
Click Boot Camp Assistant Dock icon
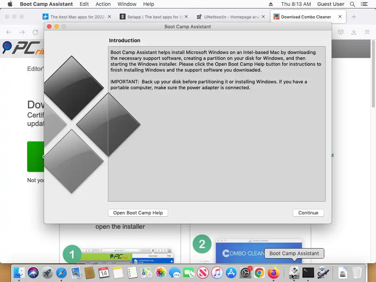(x=294, y=273)
